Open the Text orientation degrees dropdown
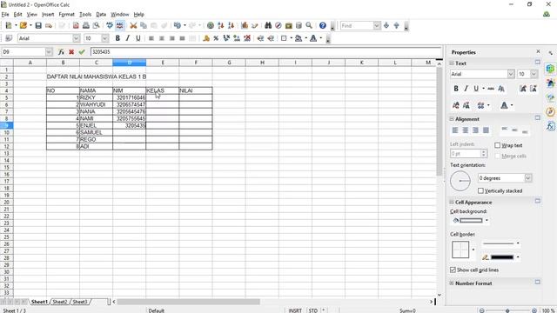The height and width of the screenshot is (313, 557). (x=528, y=178)
